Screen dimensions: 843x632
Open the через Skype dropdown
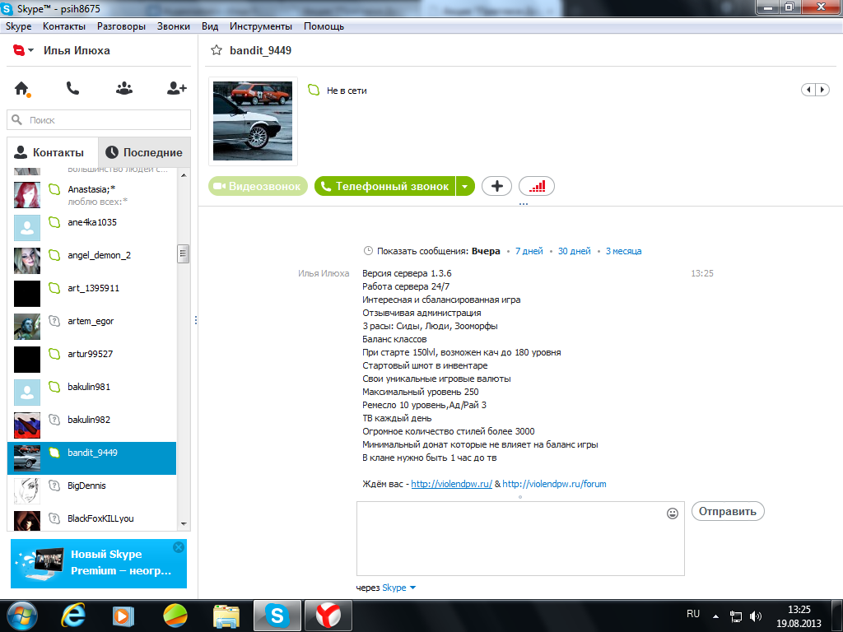(399, 588)
